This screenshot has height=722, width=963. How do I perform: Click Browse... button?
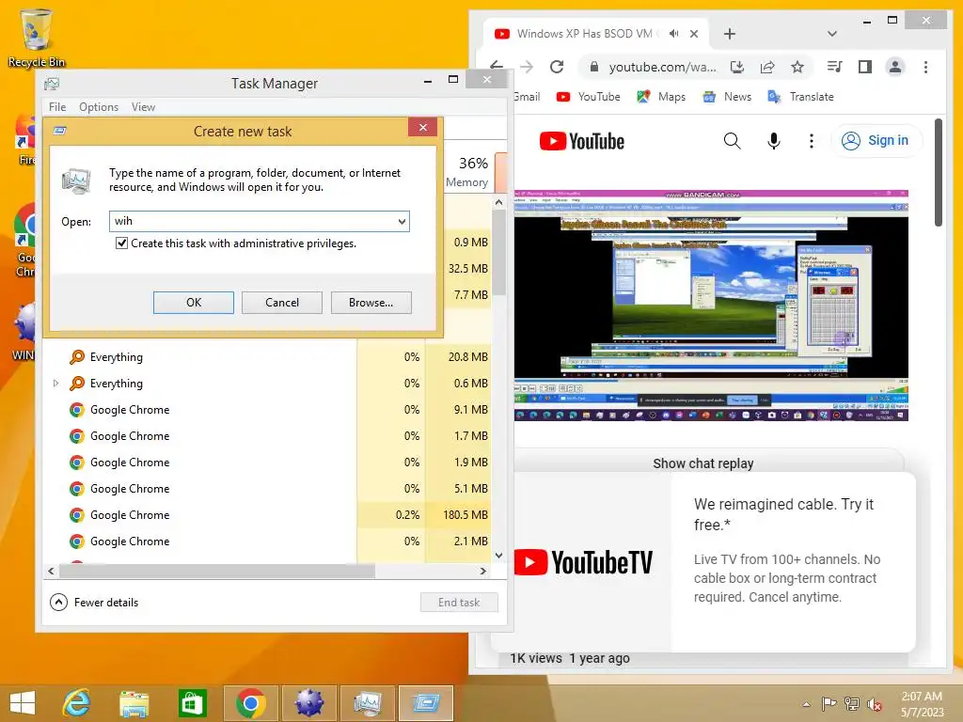click(371, 303)
